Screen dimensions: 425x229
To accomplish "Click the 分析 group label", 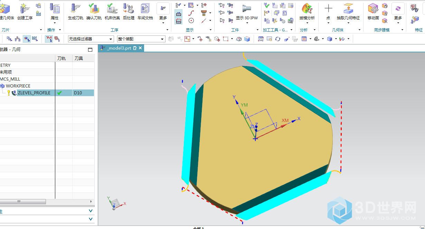I will 304,30.
